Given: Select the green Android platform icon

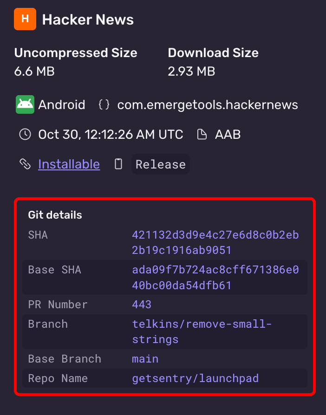Looking at the screenshot, I should 25,104.
